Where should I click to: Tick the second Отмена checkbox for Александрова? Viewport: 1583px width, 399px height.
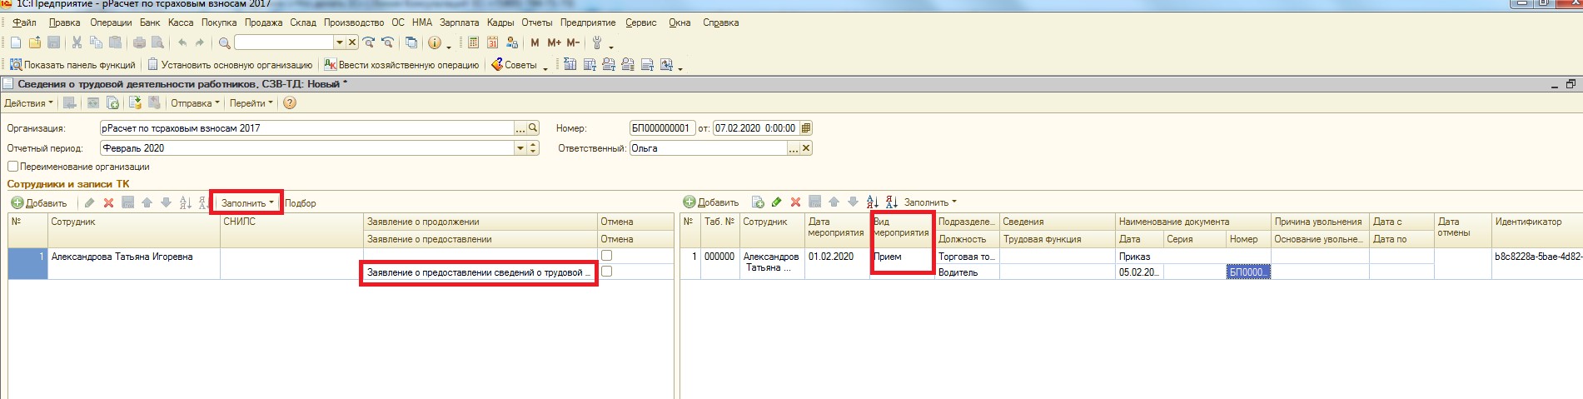pos(607,272)
